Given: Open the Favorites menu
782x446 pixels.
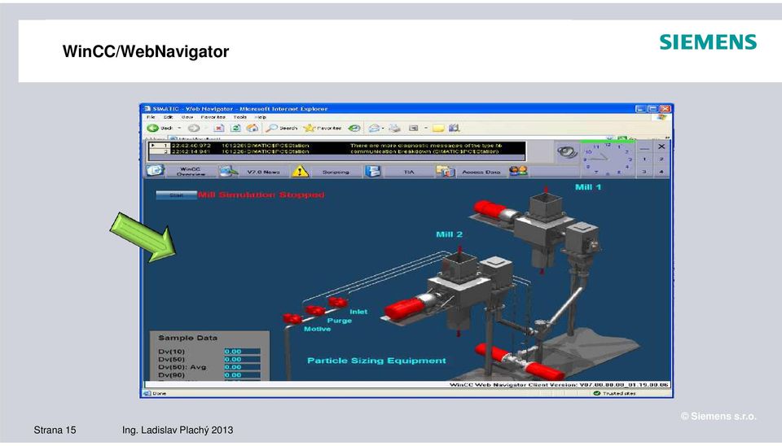Looking at the screenshot, I should click(213, 117).
